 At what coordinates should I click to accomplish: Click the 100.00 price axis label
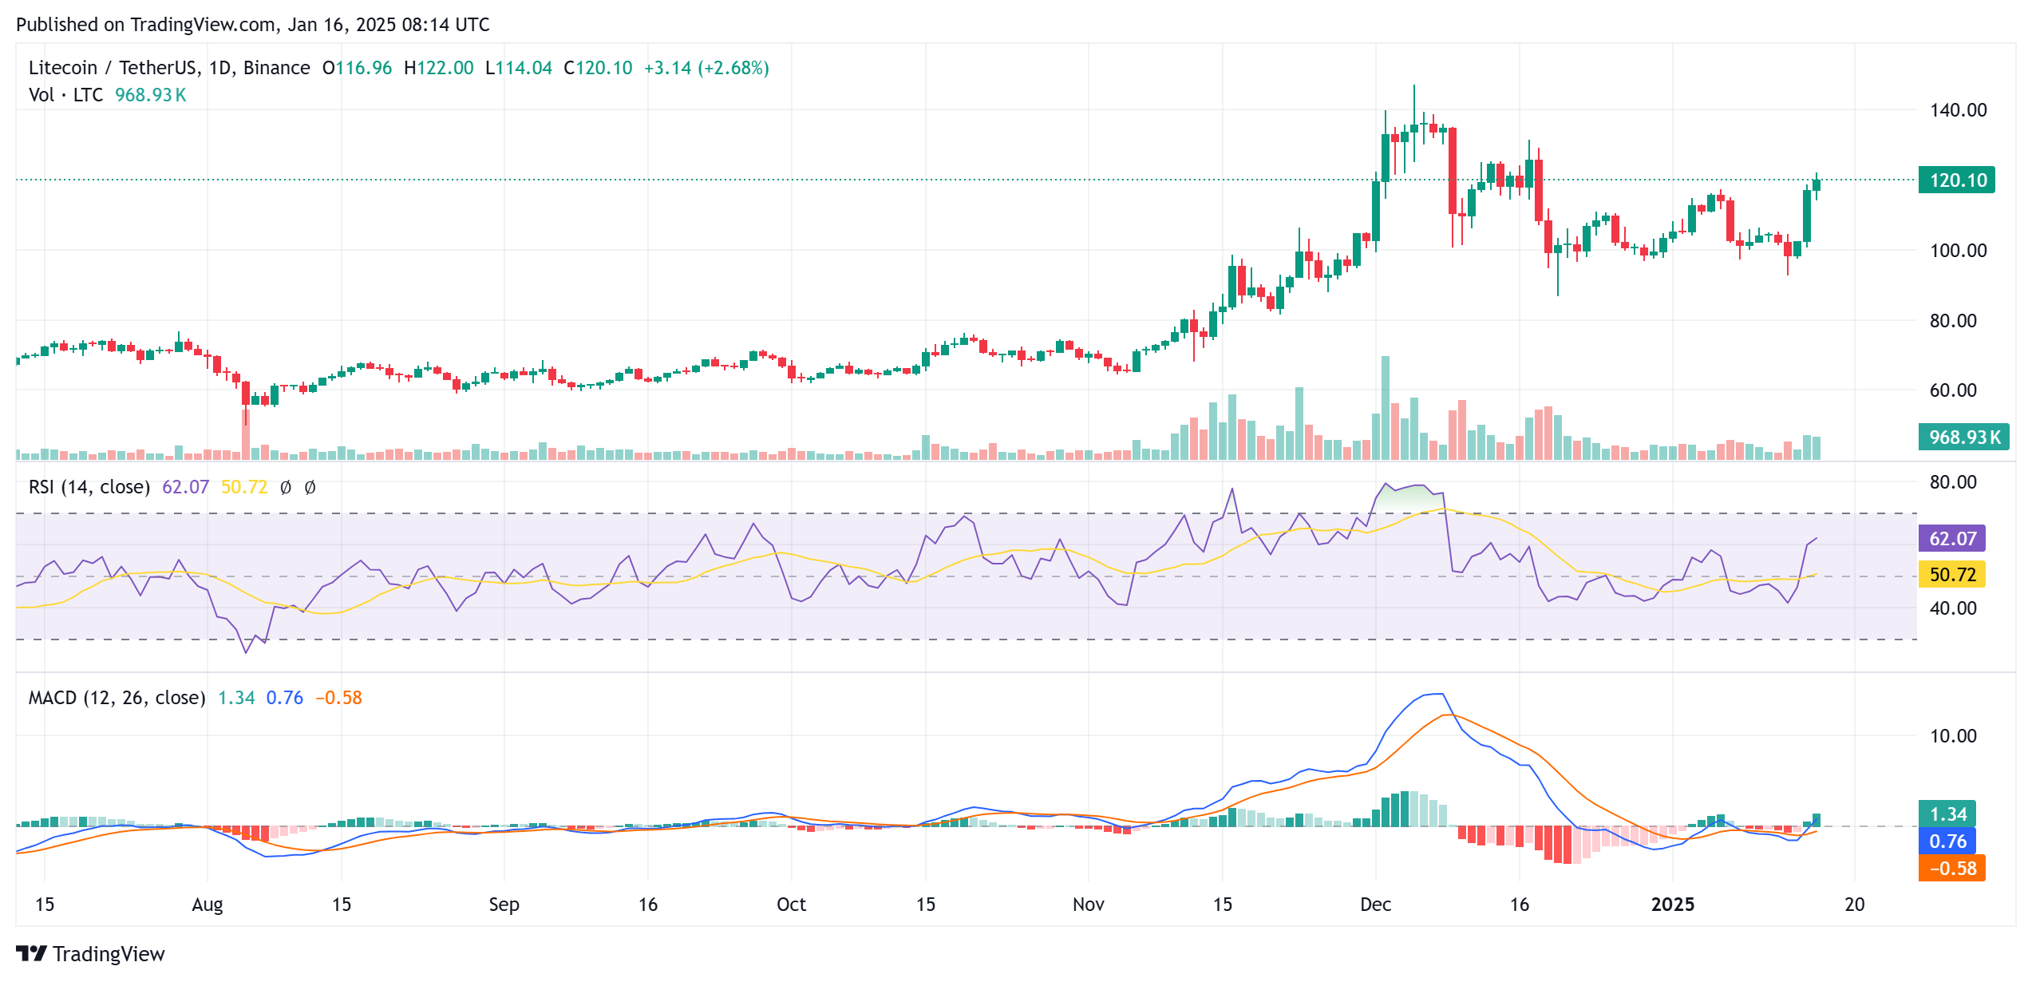click(1958, 251)
